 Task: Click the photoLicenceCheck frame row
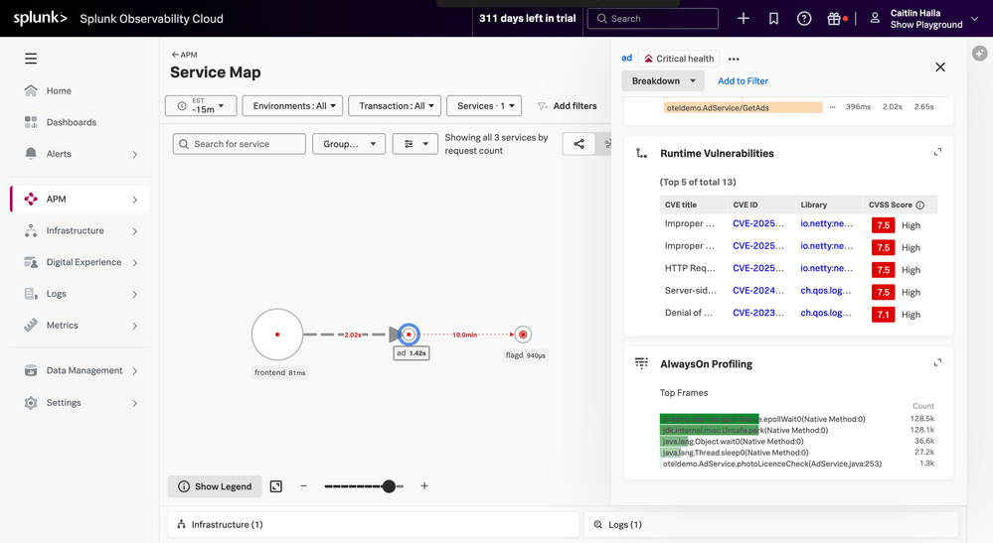(x=772, y=464)
